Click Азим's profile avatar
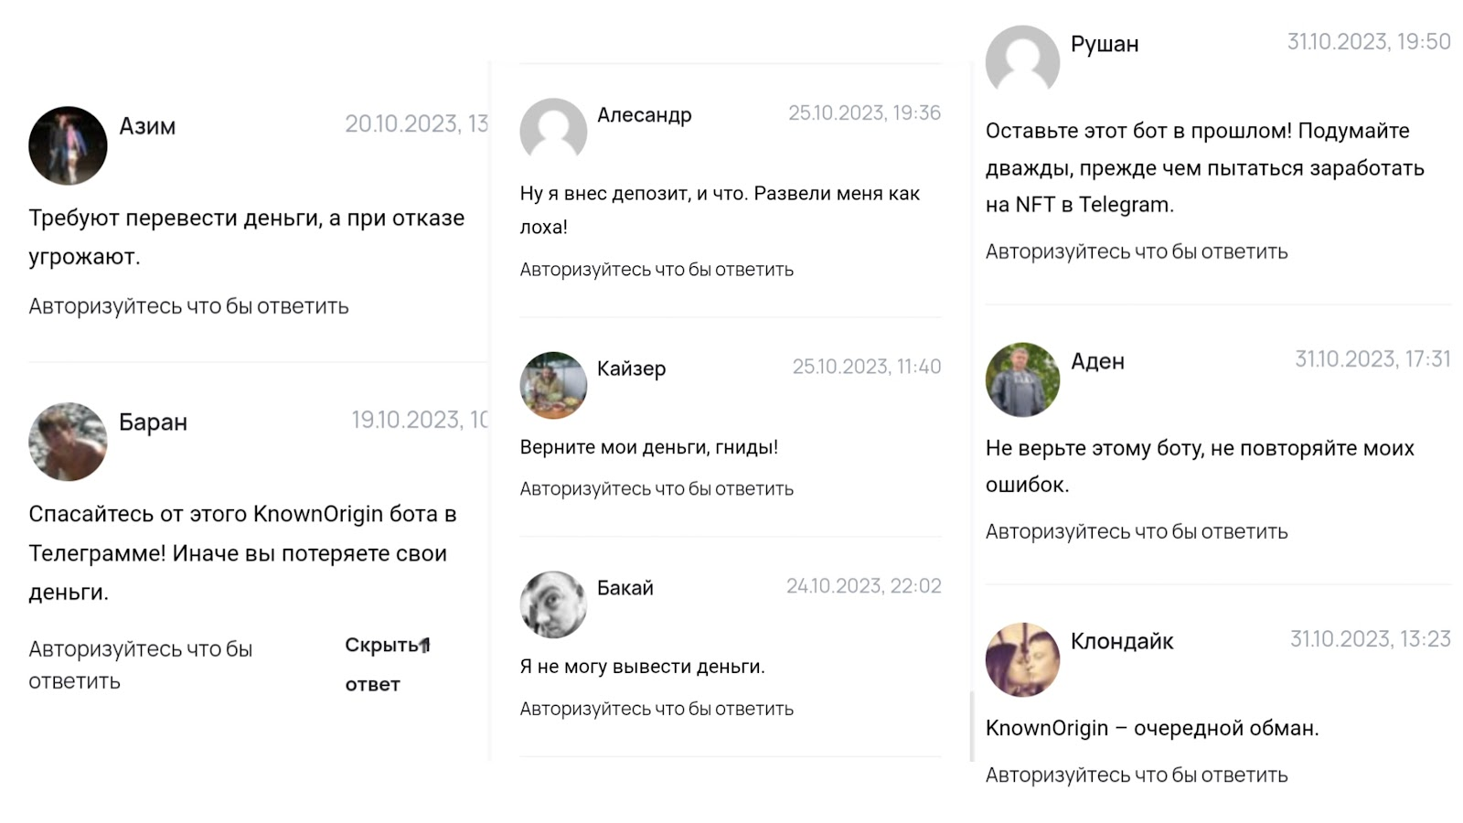This screenshot has width=1463, height=823. [x=68, y=145]
